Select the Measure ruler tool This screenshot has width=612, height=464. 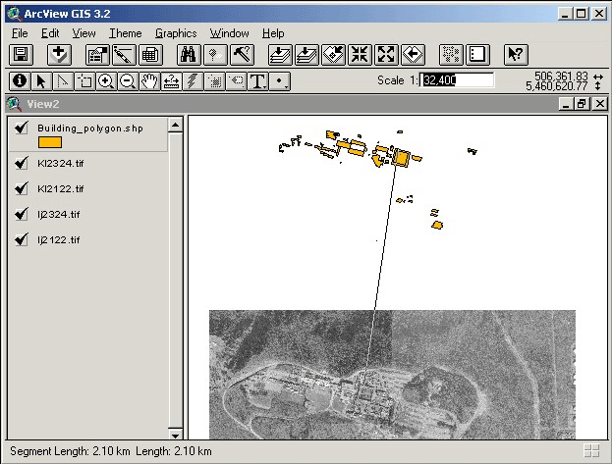171,81
